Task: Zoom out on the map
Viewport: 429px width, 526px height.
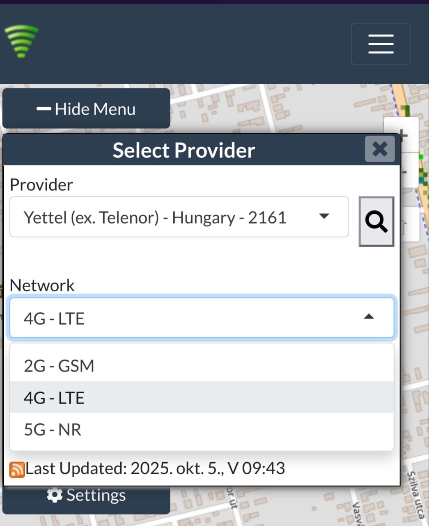Action: coord(404,171)
